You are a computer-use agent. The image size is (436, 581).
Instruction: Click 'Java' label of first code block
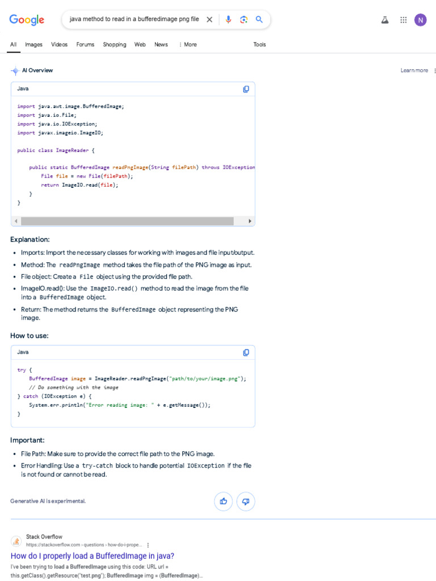(x=23, y=89)
